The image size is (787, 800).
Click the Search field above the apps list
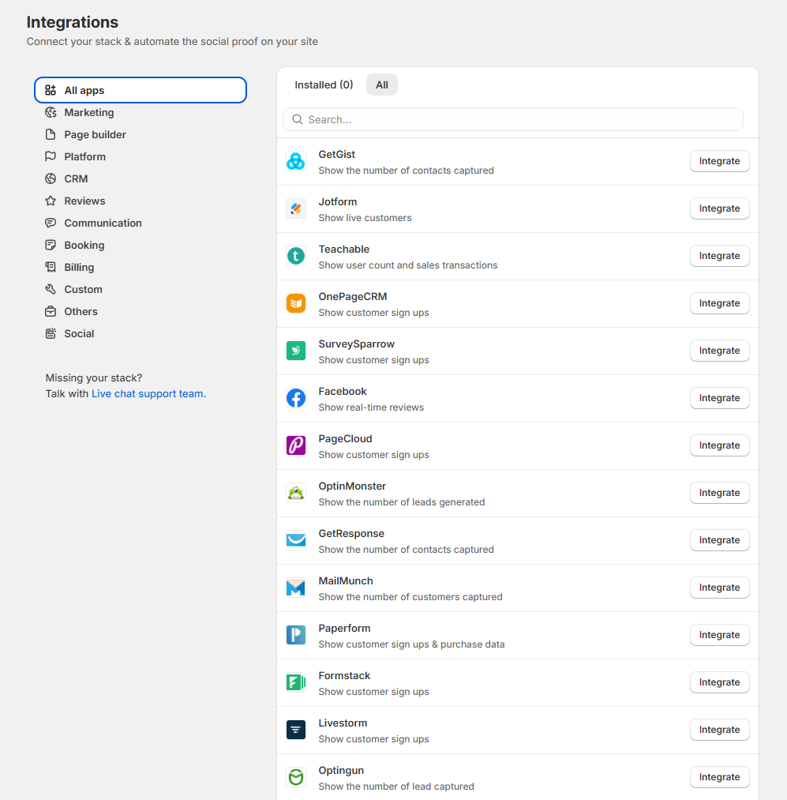(x=513, y=119)
